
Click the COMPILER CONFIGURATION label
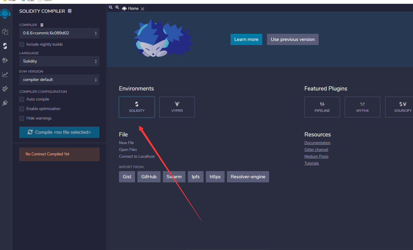click(43, 92)
